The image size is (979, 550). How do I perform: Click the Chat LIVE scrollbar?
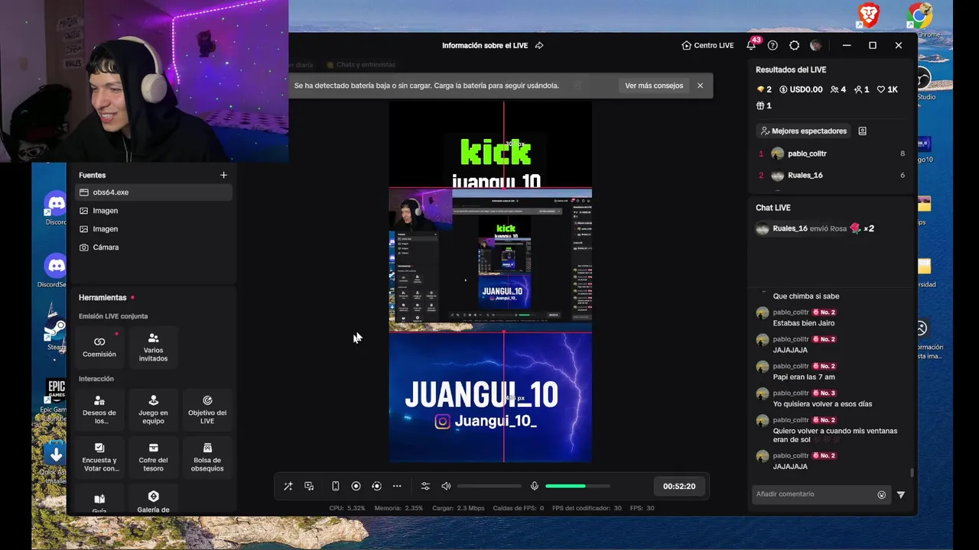(911, 474)
